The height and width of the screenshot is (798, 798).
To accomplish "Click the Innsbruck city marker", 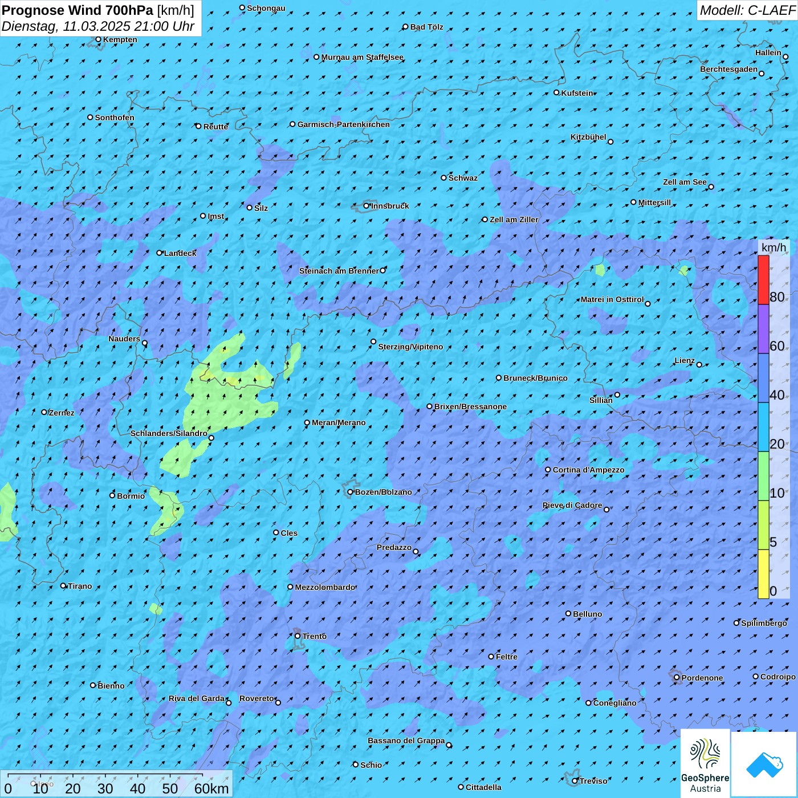I will (367, 206).
